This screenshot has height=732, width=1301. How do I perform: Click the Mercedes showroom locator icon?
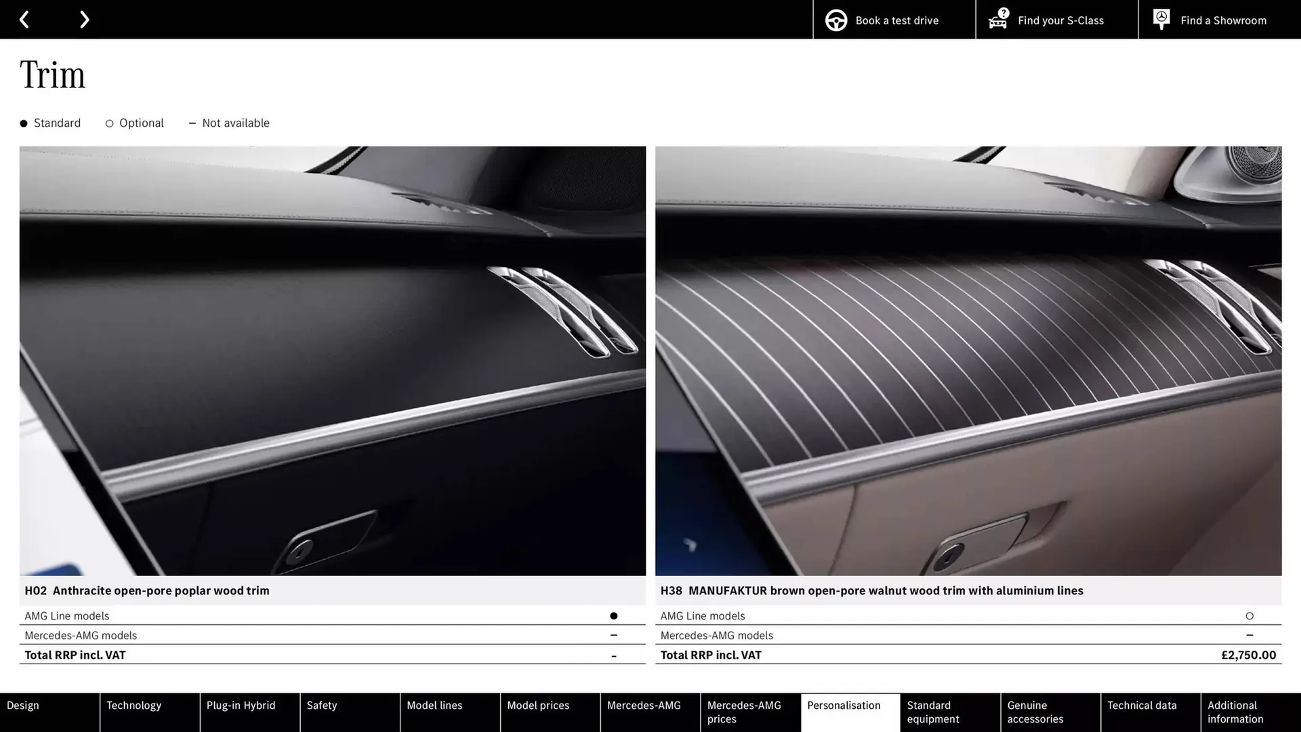click(x=1161, y=18)
